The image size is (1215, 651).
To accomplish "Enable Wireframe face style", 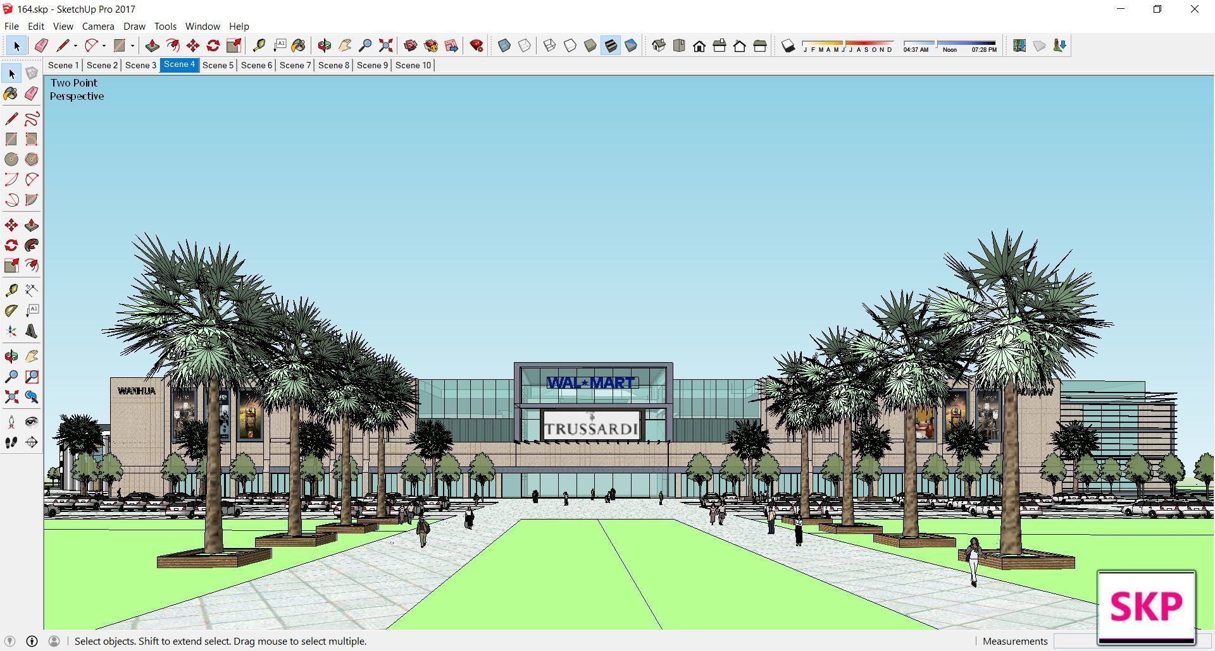I will pyautogui.click(x=550, y=46).
